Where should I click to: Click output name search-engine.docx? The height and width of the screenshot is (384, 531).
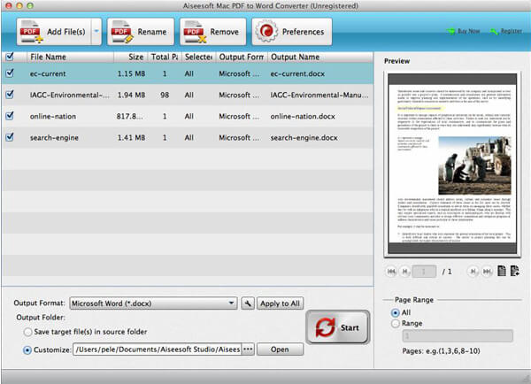pos(304,138)
